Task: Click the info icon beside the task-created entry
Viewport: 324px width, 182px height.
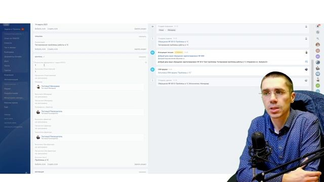Action: 152,38
